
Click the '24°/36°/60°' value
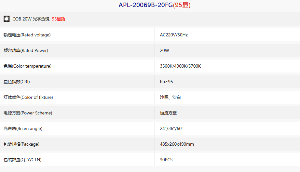171,129
